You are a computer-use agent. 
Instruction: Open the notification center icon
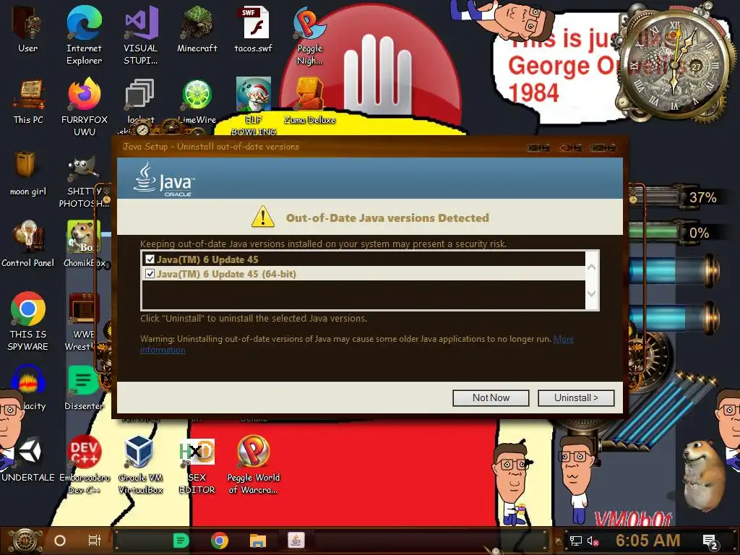point(710,542)
